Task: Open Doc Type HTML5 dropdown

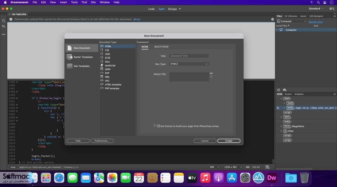Action: coord(189,64)
